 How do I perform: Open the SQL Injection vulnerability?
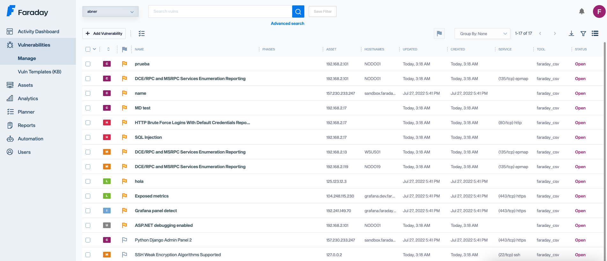pyautogui.click(x=148, y=137)
